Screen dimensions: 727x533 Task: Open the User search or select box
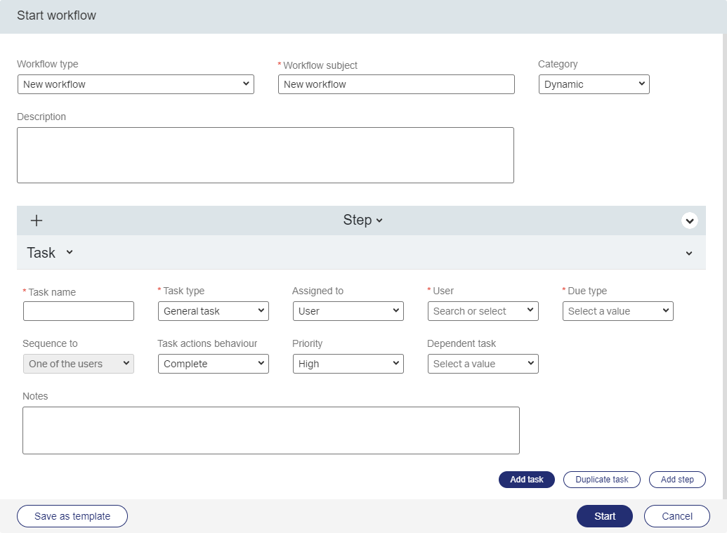tap(483, 311)
